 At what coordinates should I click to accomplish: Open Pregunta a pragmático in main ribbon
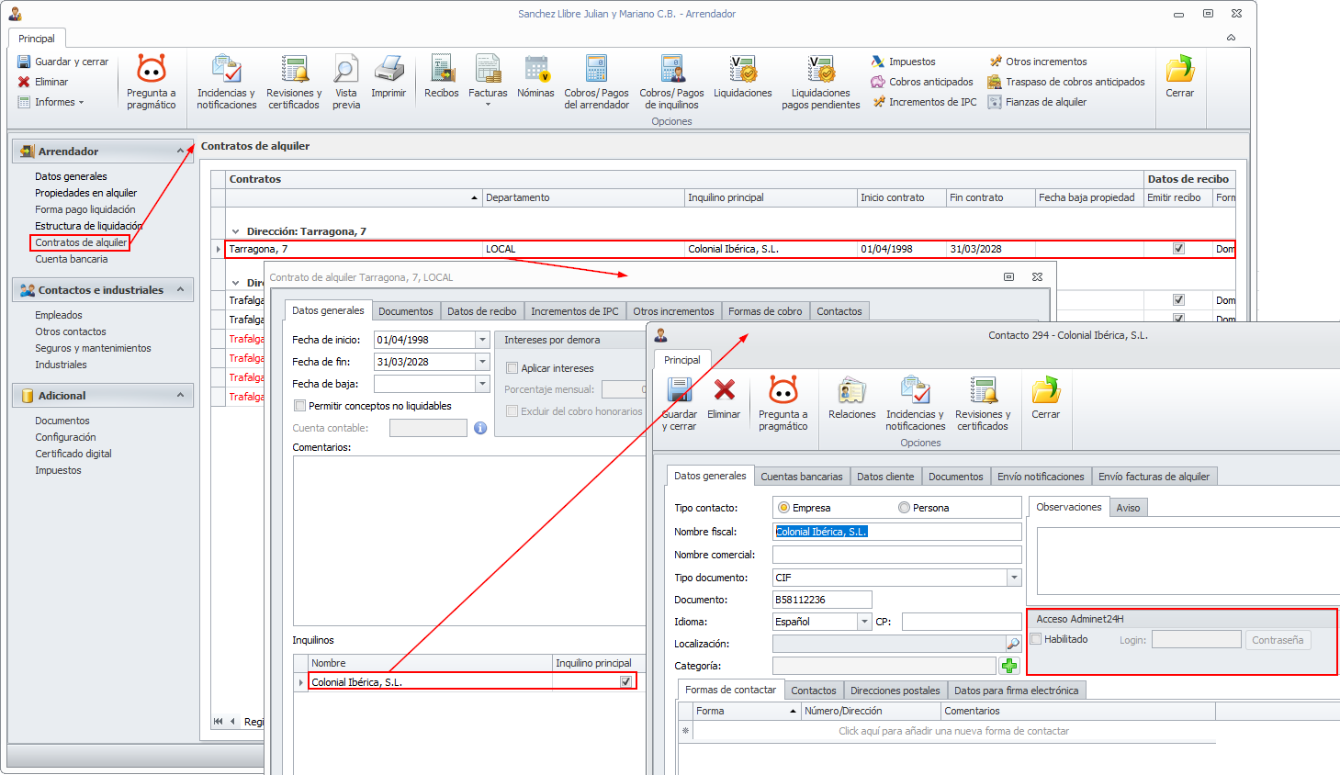tap(152, 82)
